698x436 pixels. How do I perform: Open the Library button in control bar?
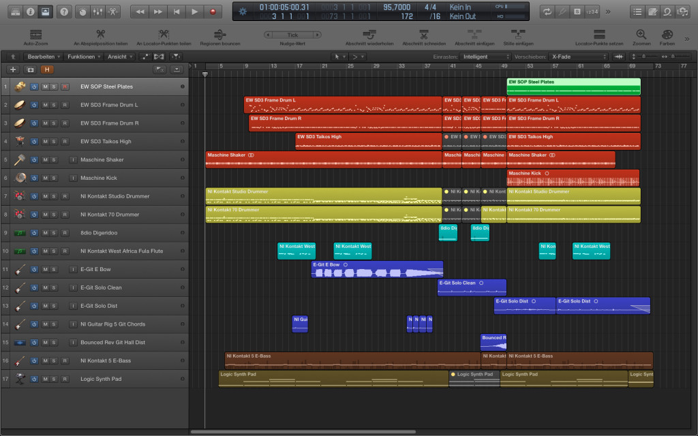15,12
